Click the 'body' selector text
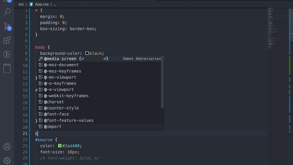Viewport: 293px width, 165px height. point(40,47)
